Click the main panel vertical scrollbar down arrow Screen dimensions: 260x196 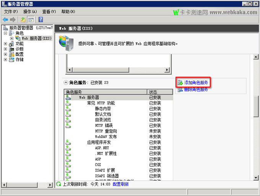pyautogui.click(x=257, y=177)
